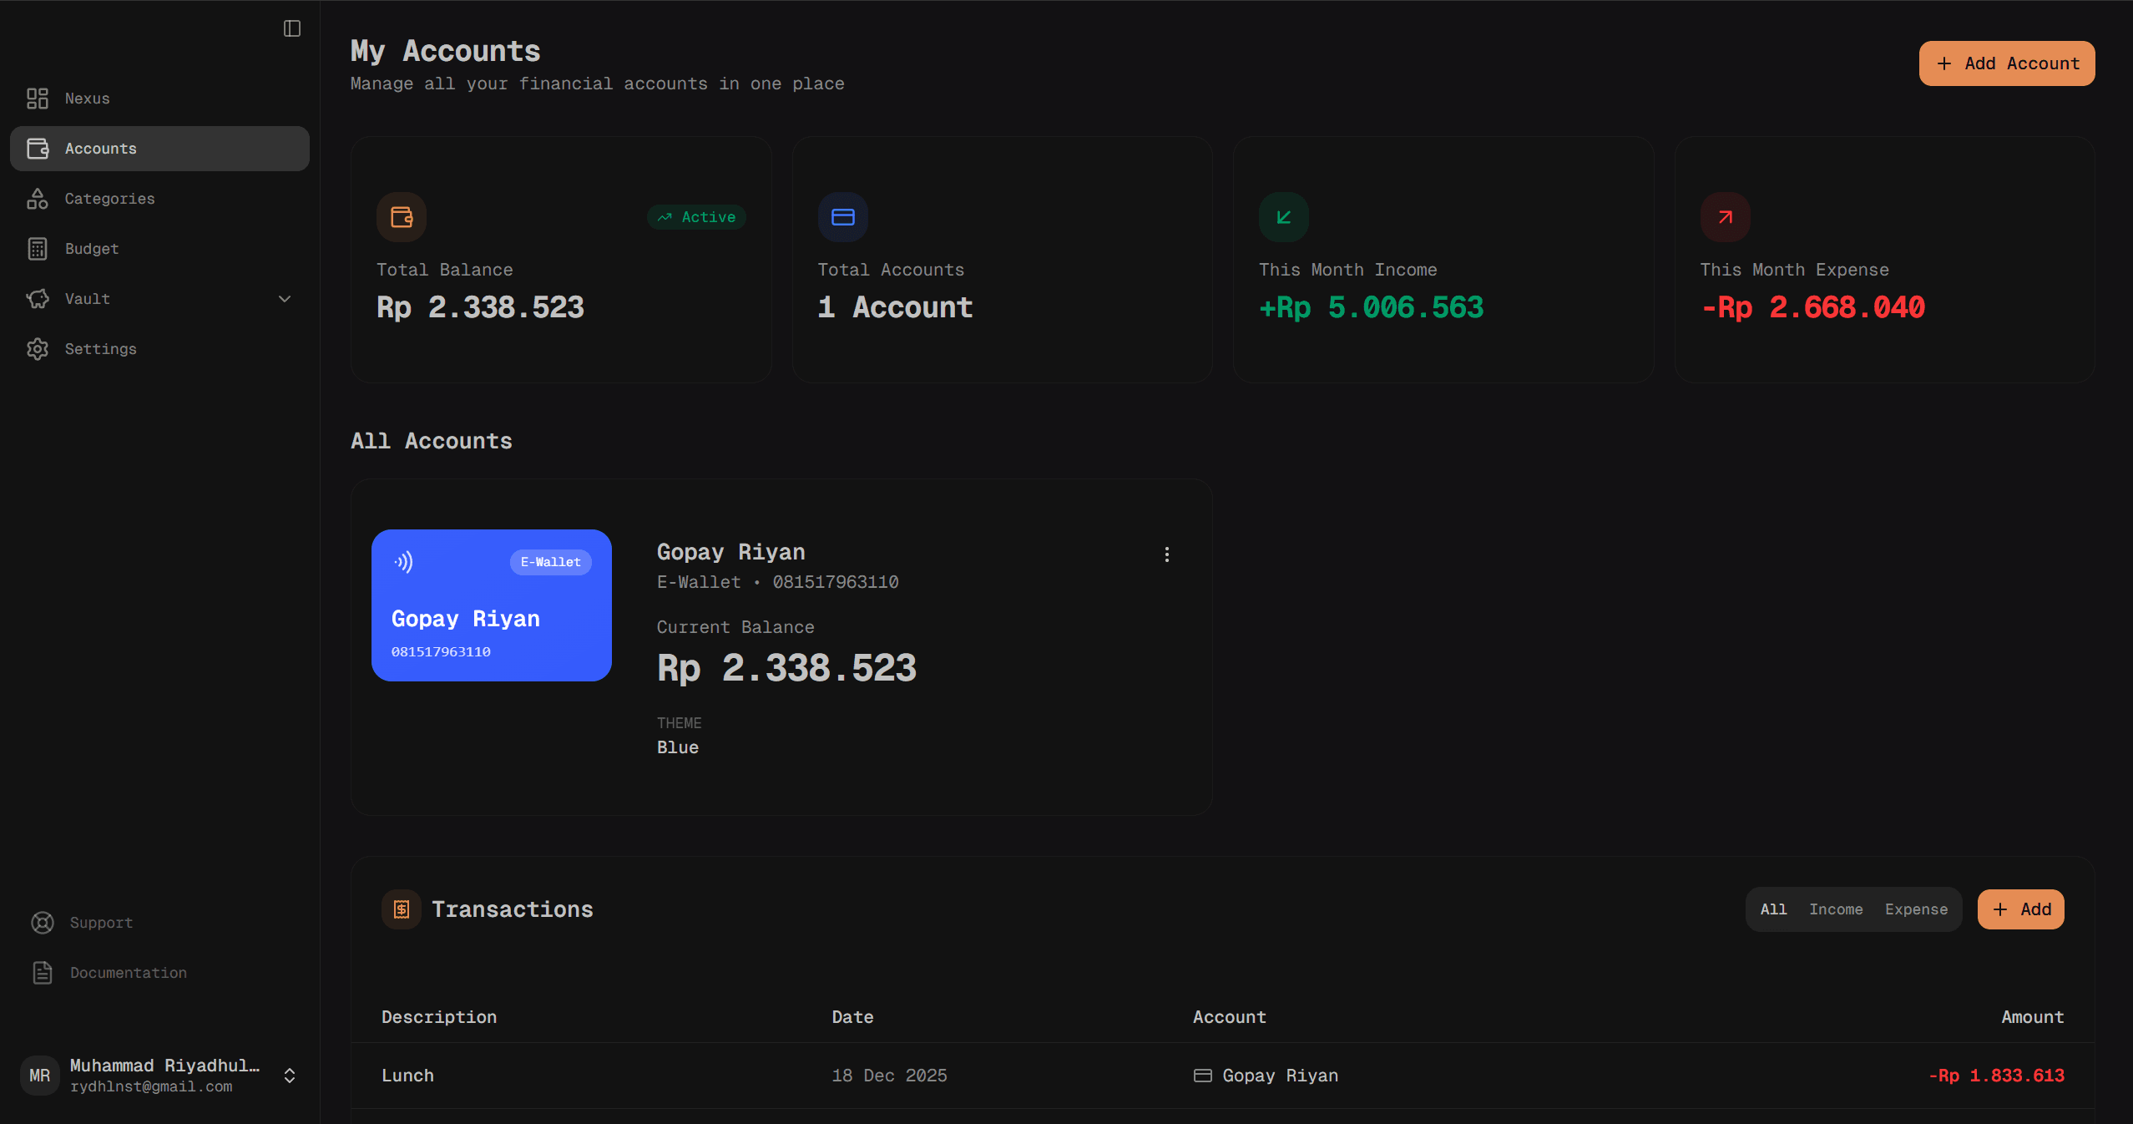Click the Support lifebuoy icon
The height and width of the screenshot is (1124, 2133).
coord(43,923)
